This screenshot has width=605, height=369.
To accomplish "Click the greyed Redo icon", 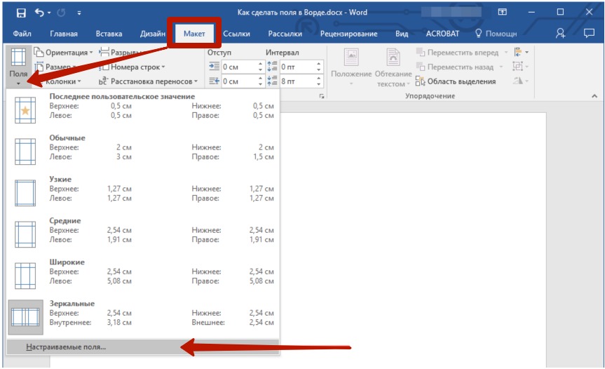I will pos(61,13).
